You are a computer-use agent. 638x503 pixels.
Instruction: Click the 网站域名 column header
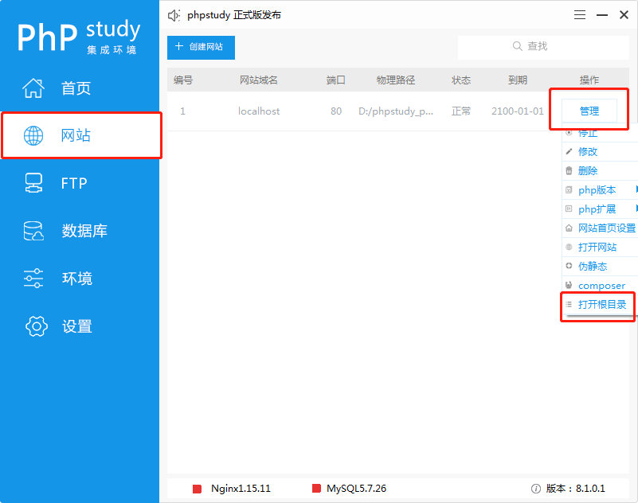259,80
